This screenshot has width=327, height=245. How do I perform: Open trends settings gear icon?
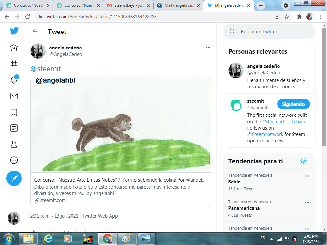point(304,161)
